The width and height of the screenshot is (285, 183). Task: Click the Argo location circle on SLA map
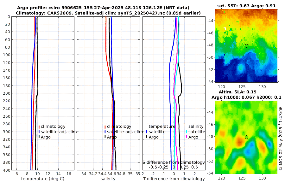pyautogui.click(x=246, y=137)
